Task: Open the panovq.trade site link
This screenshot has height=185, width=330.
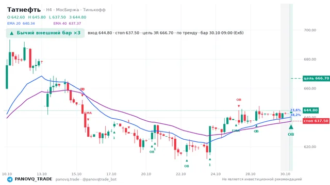Action: click(68, 179)
